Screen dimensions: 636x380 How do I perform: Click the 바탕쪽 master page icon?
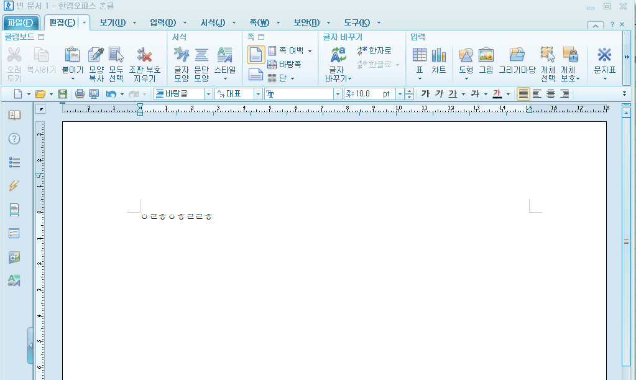click(x=272, y=63)
